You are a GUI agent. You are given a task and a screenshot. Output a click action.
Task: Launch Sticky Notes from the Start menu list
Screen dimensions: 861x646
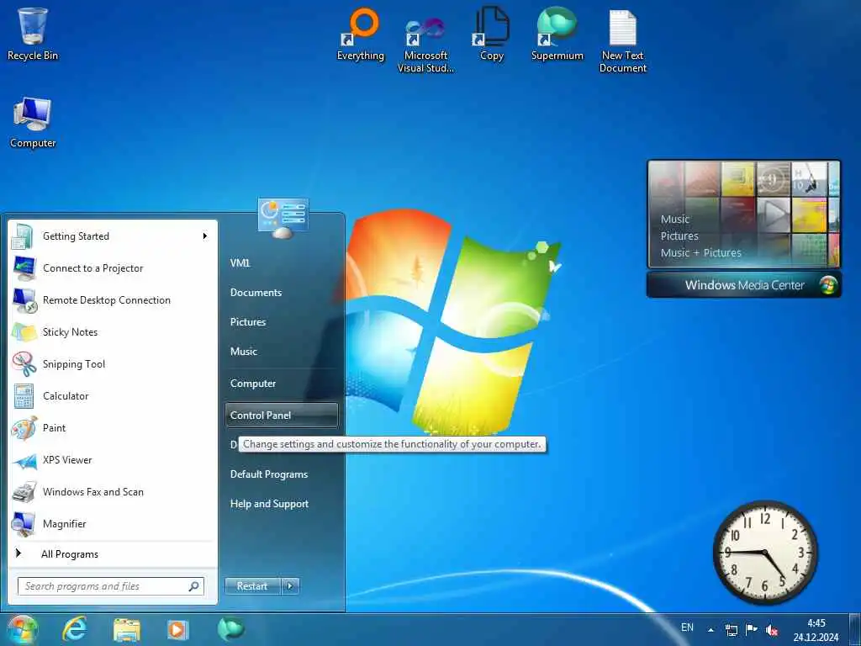(112, 332)
